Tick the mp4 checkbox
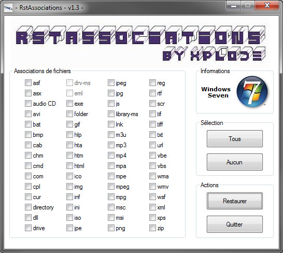 tap(111, 156)
